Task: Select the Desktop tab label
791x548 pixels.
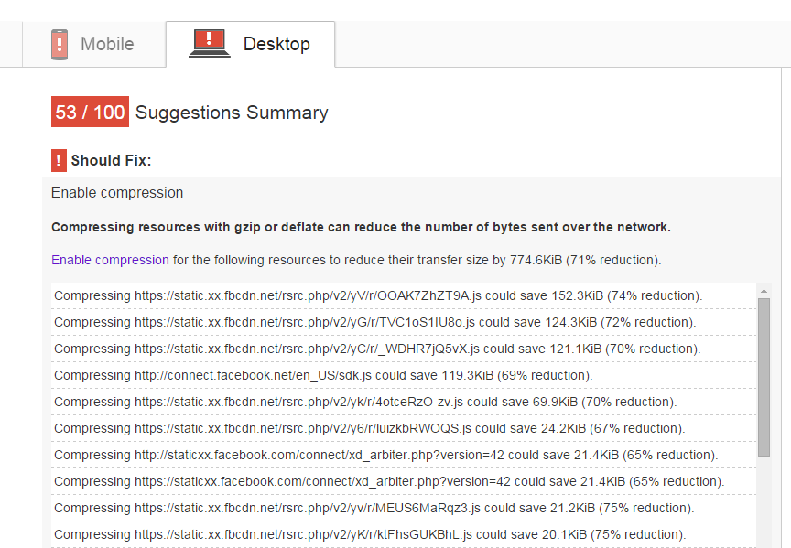Action: [x=276, y=44]
